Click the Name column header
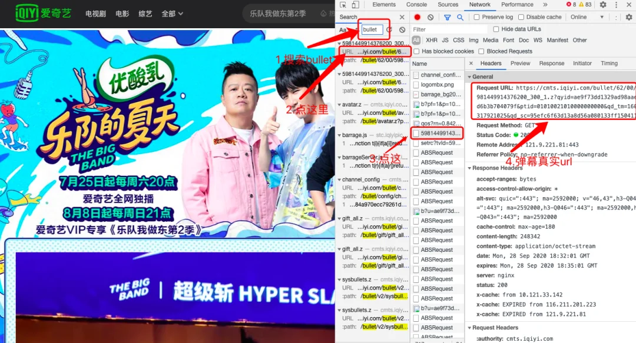636x343 pixels. [x=437, y=64]
